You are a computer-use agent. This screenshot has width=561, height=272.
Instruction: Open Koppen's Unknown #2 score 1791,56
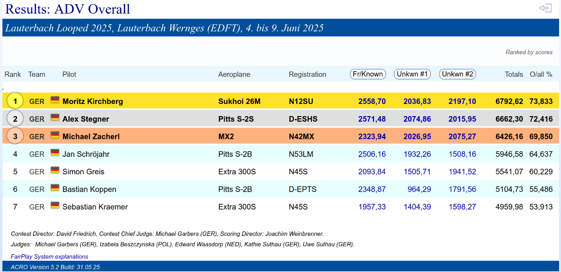(x=462, y=189)
